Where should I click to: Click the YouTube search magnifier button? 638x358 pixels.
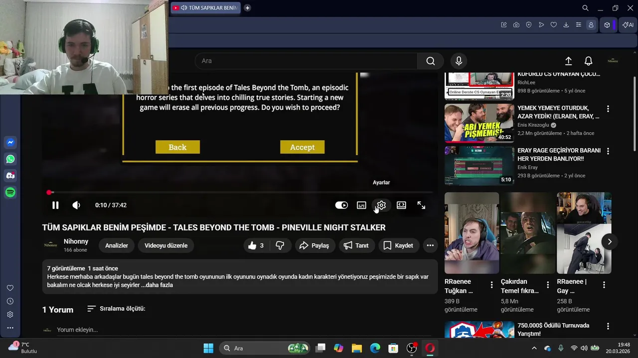431,61
